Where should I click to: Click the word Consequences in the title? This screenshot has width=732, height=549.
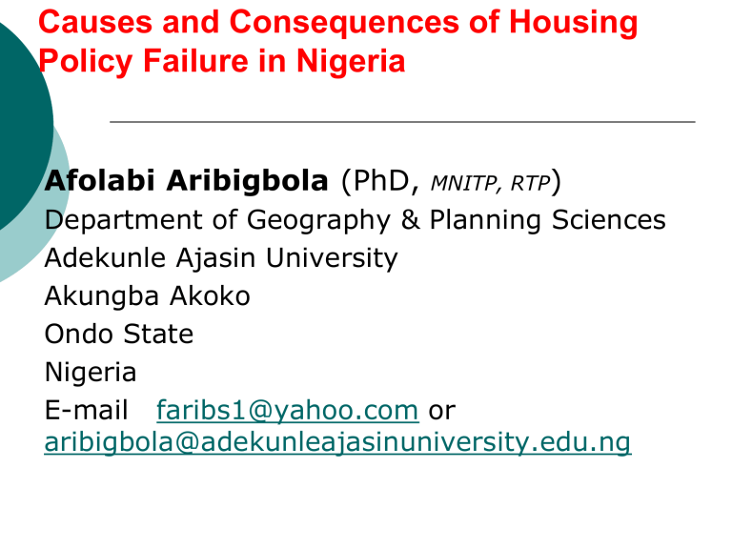tap(344, 22)
